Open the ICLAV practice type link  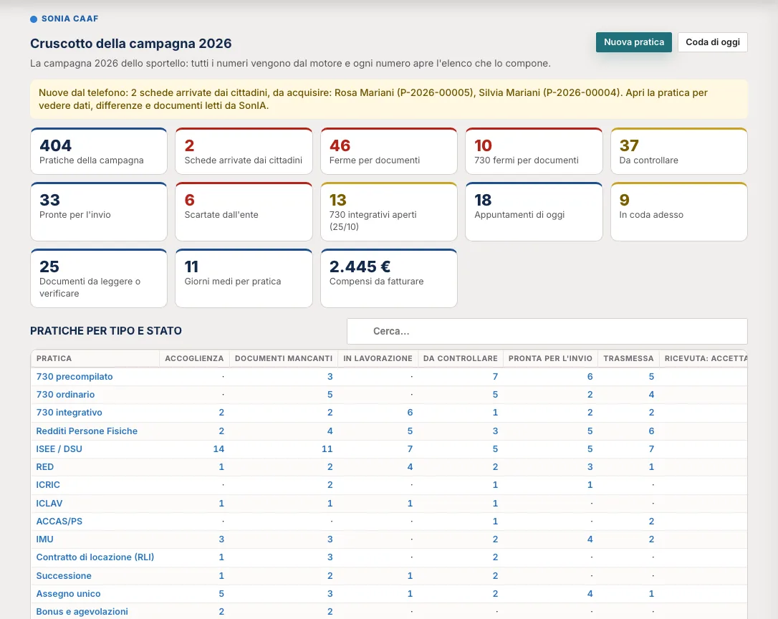click(x=49, y=504)
